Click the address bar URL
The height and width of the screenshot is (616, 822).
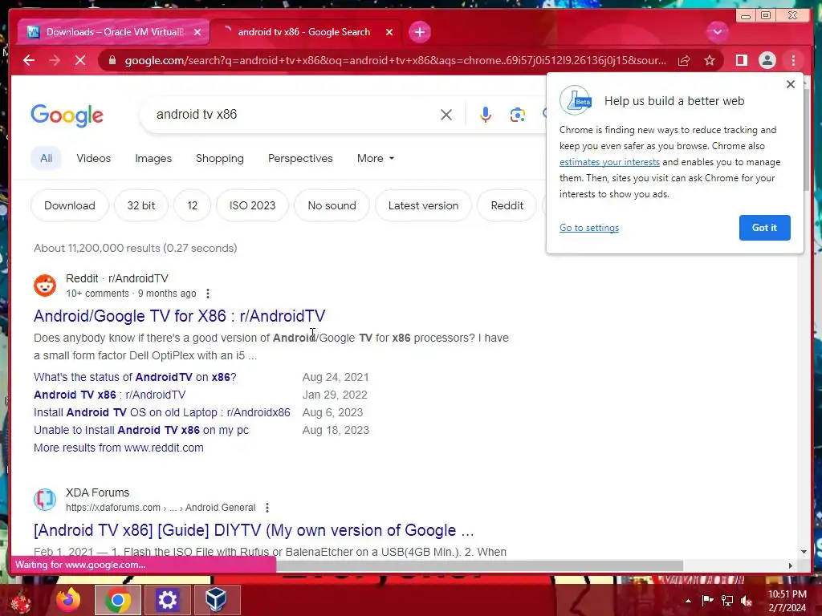point(395,61)
